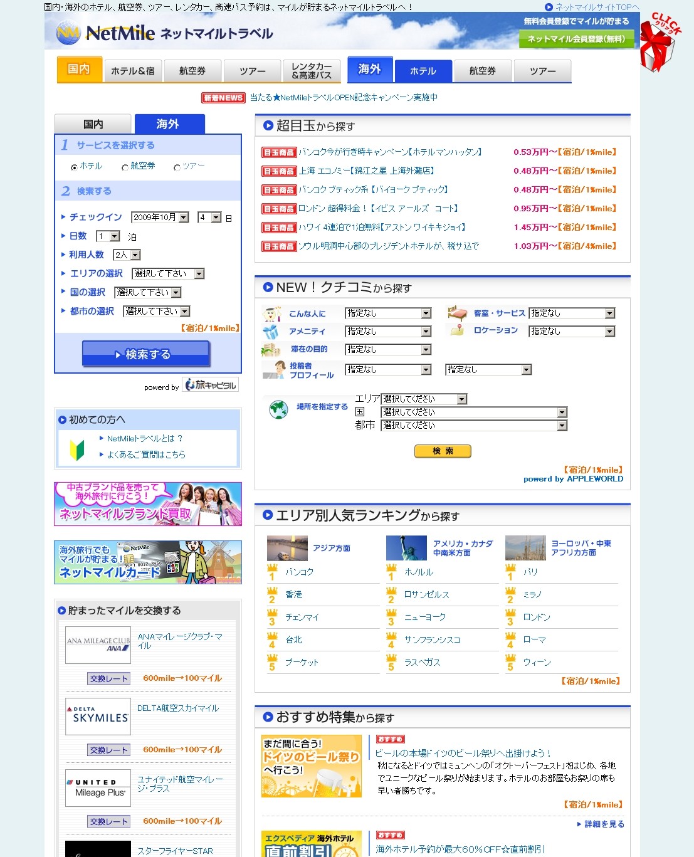Click the United Mileage Plus logo
The image size is (694, 857).
pos(98,788)
